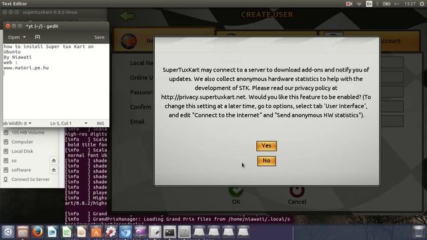Open System Settings from the dock
The image size is (427, 240).
(x=111, y=232)
